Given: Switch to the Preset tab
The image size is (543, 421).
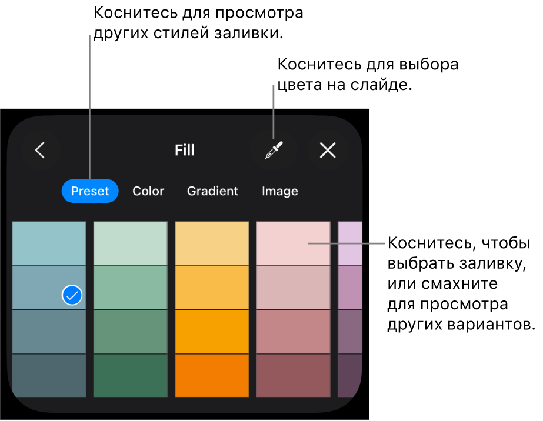Looking at the screenshot, I should coord(90,191).
